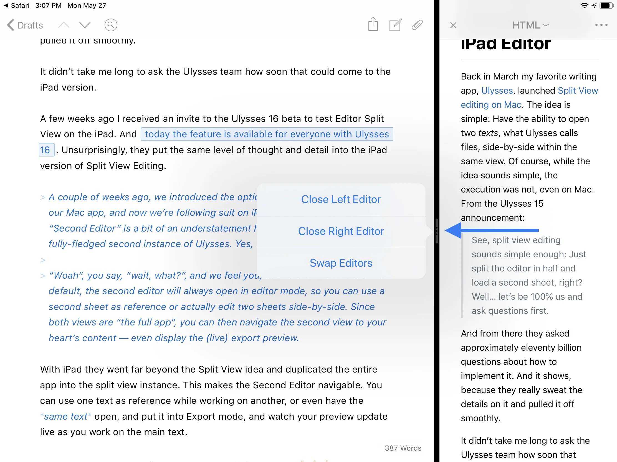Open the three-dot more options menu
This screenshot has height=462, width=617.
(601, 25)
